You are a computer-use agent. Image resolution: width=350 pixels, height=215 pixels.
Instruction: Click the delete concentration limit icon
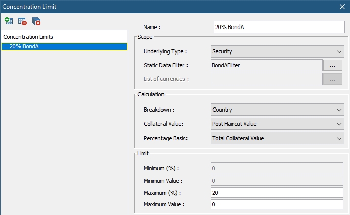(22, 21)
